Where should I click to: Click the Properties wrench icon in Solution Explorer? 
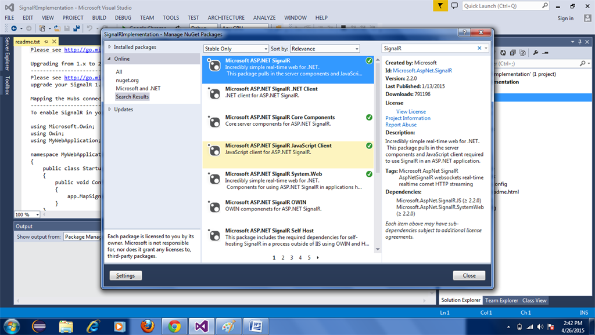(x=535, y=53)
